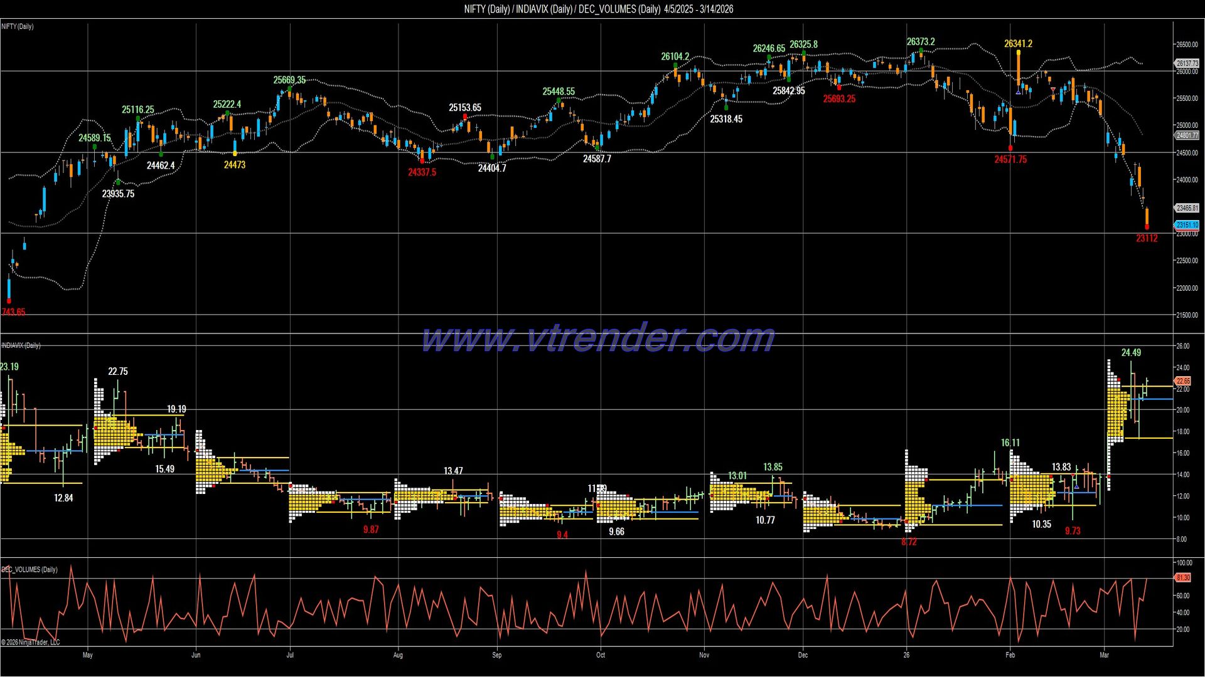This screenshot has width=1205, height=677.
Task: Select the orange 22.65 INDIAVIX price marker
Action: pyautogui.click(x=1182, y=381)
